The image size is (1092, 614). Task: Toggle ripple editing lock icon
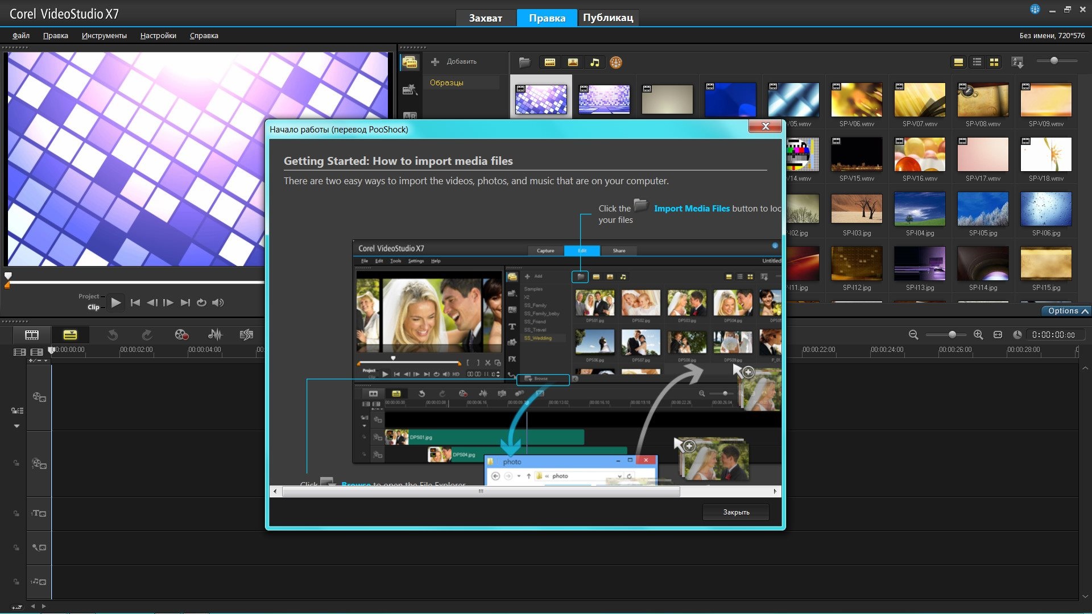(17, 410)
